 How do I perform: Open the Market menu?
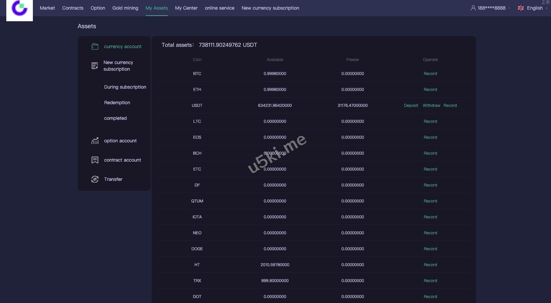coord(47,8)
